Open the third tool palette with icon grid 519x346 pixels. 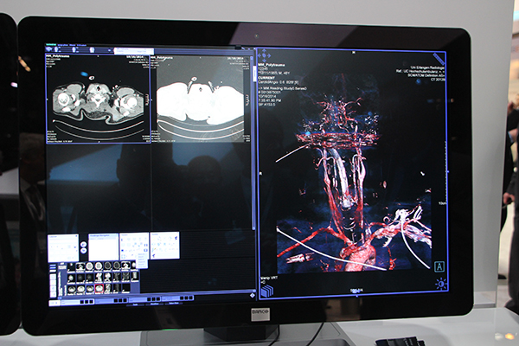tap(133, 245)
